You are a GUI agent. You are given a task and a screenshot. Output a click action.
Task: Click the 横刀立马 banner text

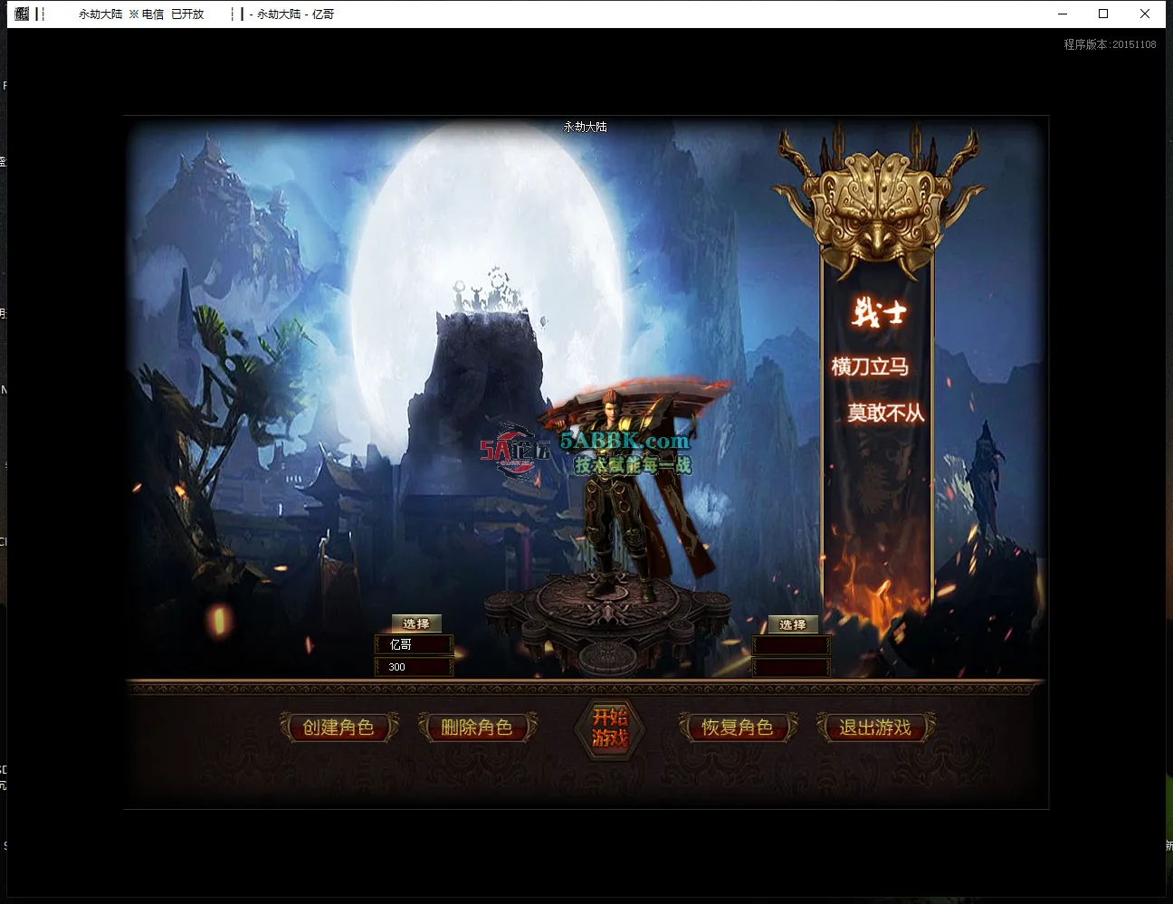point(870,366)
